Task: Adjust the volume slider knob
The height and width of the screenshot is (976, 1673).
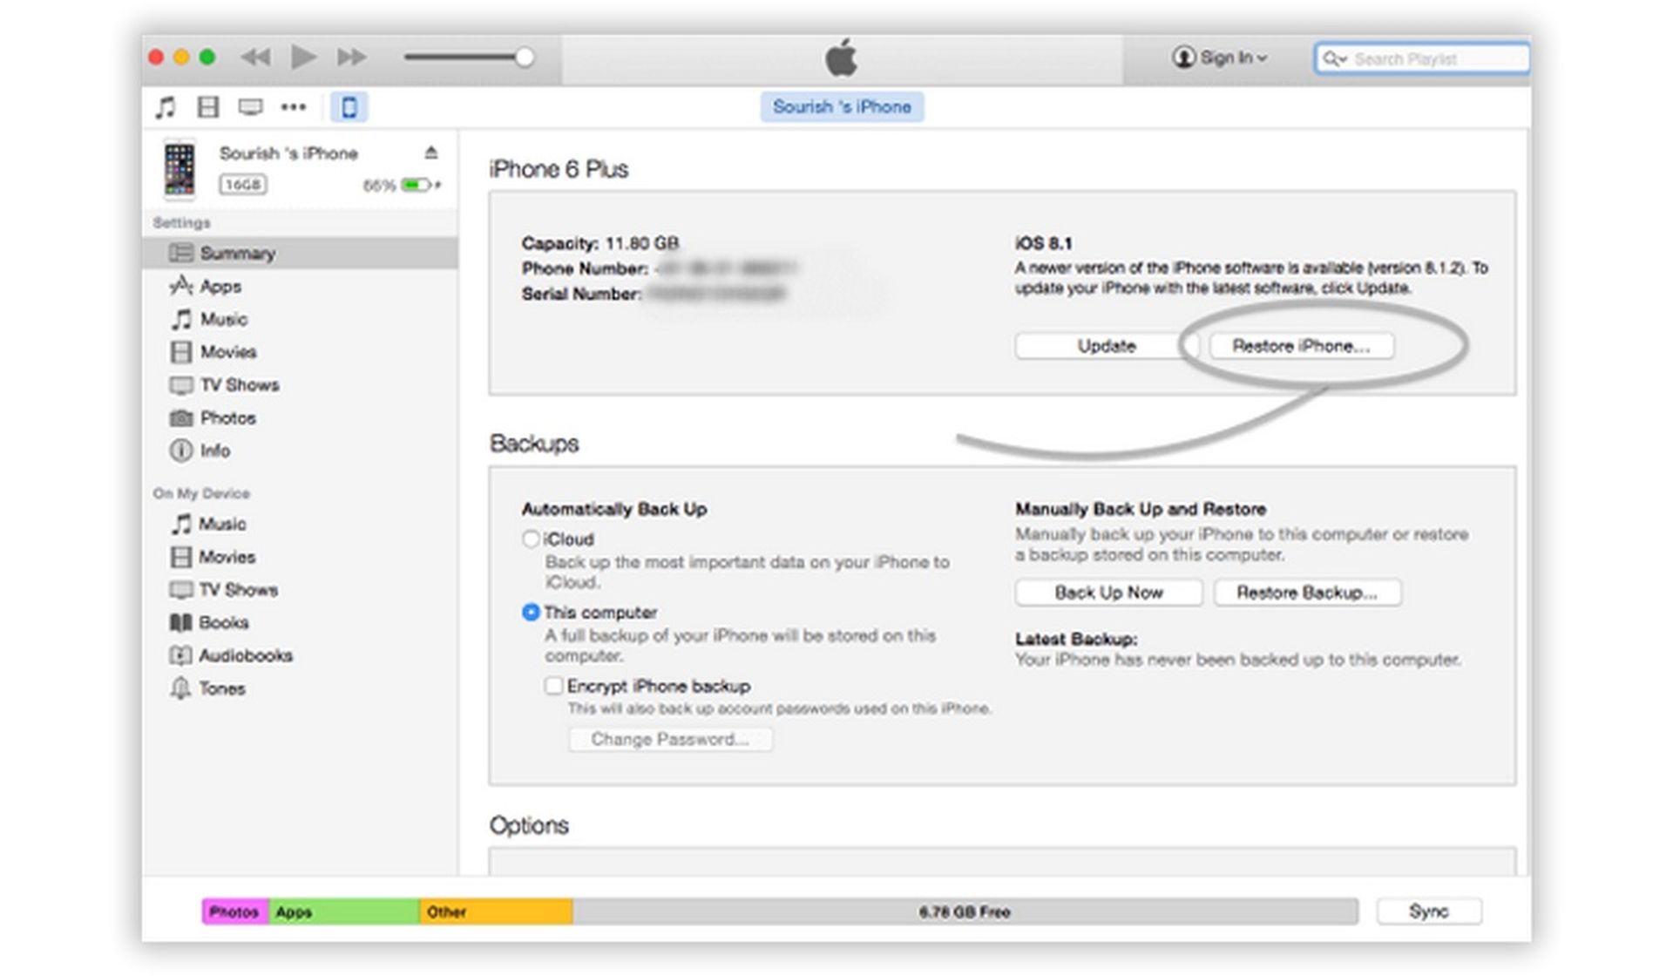Action: pyautogui.click(x=524, y=58)
